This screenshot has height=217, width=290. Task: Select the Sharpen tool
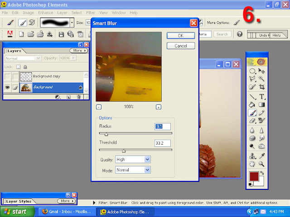(261, 130)
